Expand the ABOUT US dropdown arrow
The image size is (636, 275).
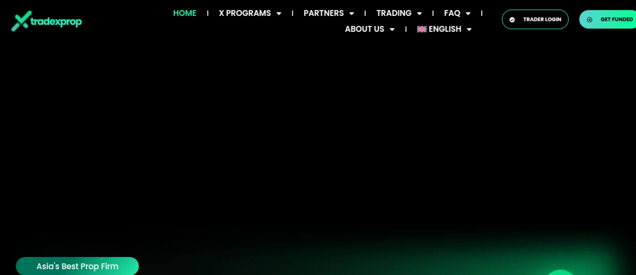392,29
